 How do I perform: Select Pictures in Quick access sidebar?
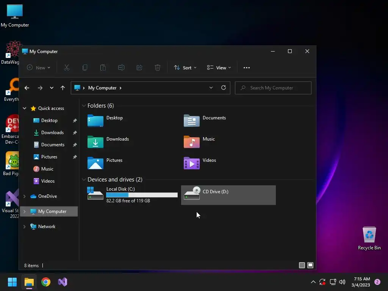coord(49,157)
